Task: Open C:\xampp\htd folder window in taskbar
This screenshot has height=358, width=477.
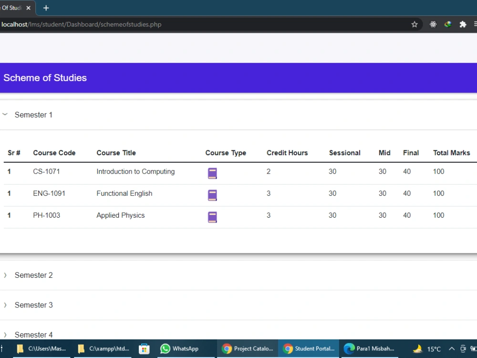Action: [104, 349]
